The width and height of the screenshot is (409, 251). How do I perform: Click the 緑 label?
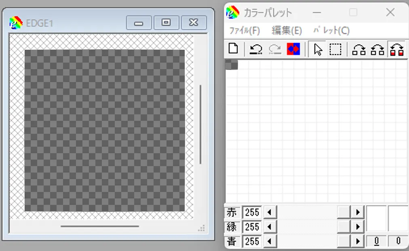pyautogui.click(x=231, y=227)
